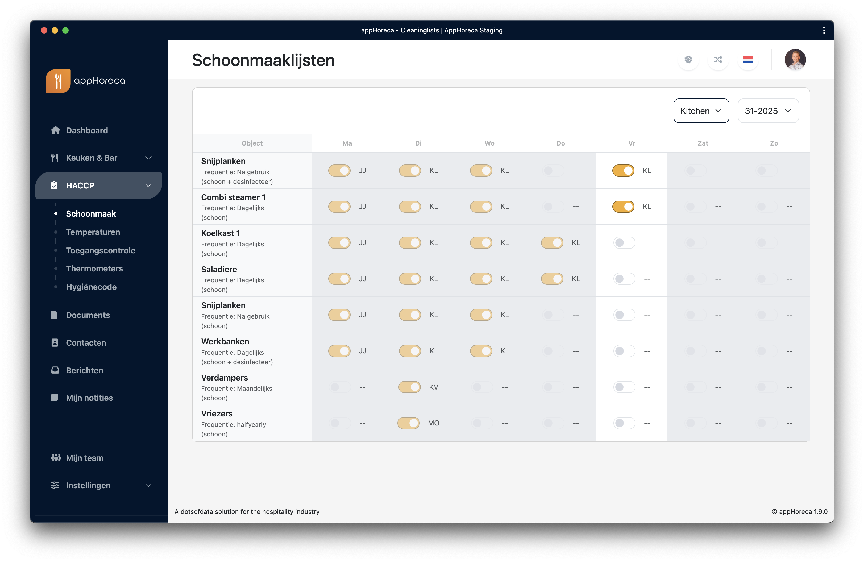Click the Dashboard home icon
The width and height of the screenshot is (864, 562).
click(x=55, y=130)
